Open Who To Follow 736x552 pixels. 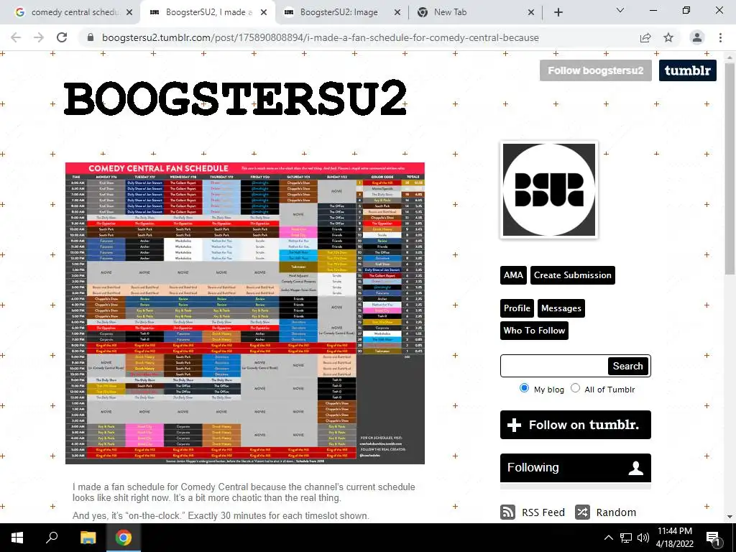[x=534, y=331]
